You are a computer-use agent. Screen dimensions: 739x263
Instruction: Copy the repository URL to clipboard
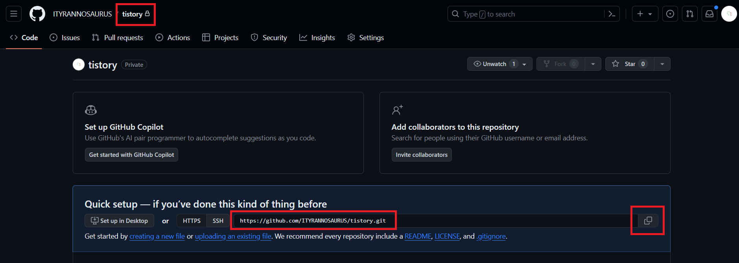point(648,221)
